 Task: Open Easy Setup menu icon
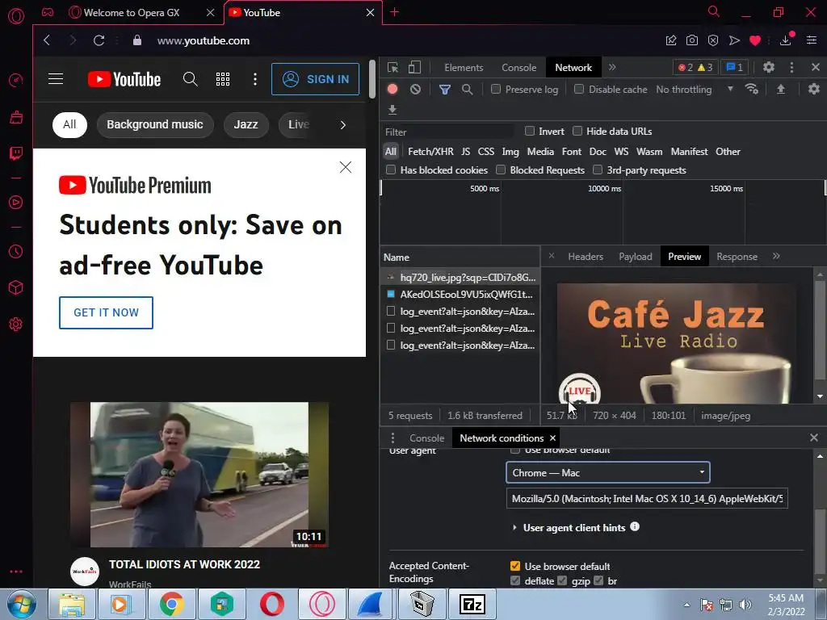coord(812,40)
